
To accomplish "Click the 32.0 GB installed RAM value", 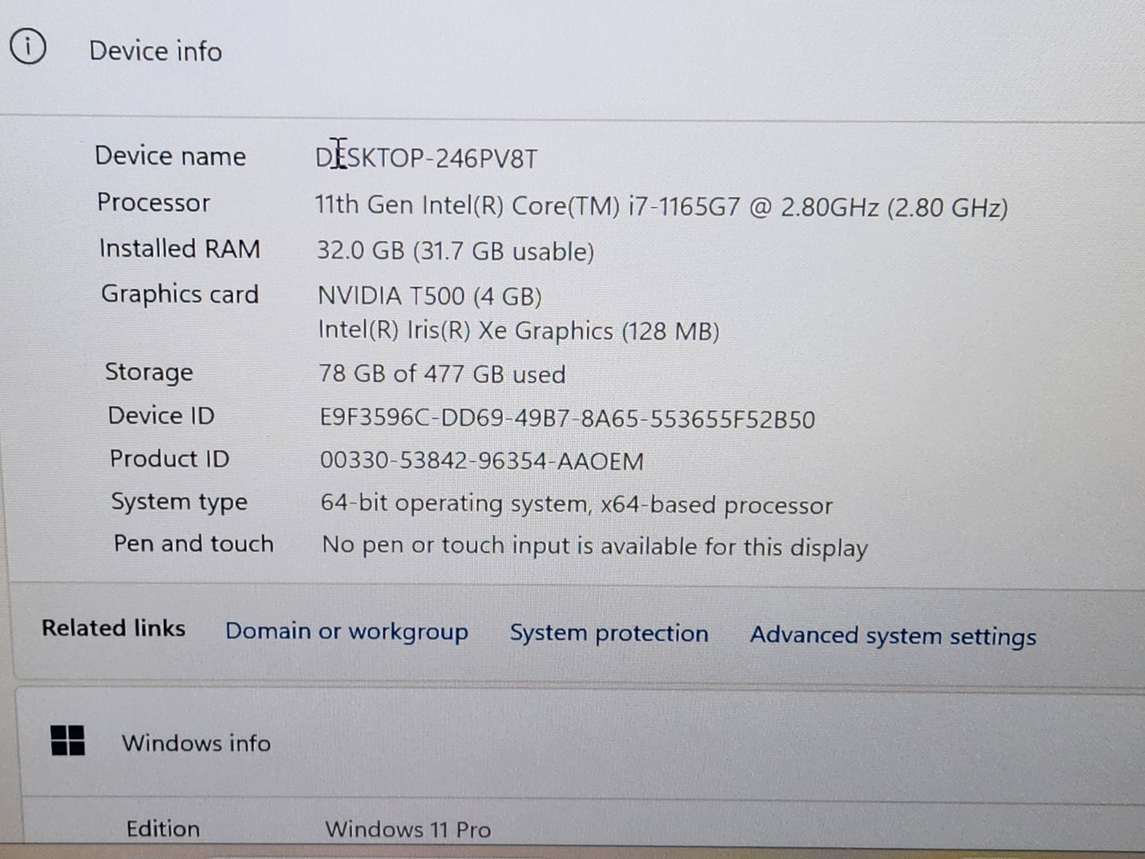I will coord(455,251).
